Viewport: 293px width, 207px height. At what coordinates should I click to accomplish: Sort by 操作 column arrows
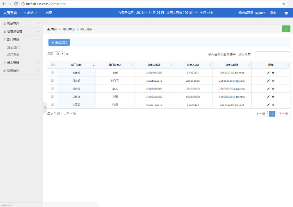[x=288, y=65]
